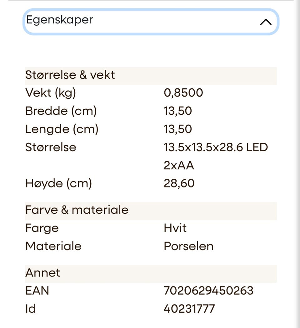This screenshot has height=328, width=300.
Task: Click the Lengde (cm) label
Action: pos(62,129)
